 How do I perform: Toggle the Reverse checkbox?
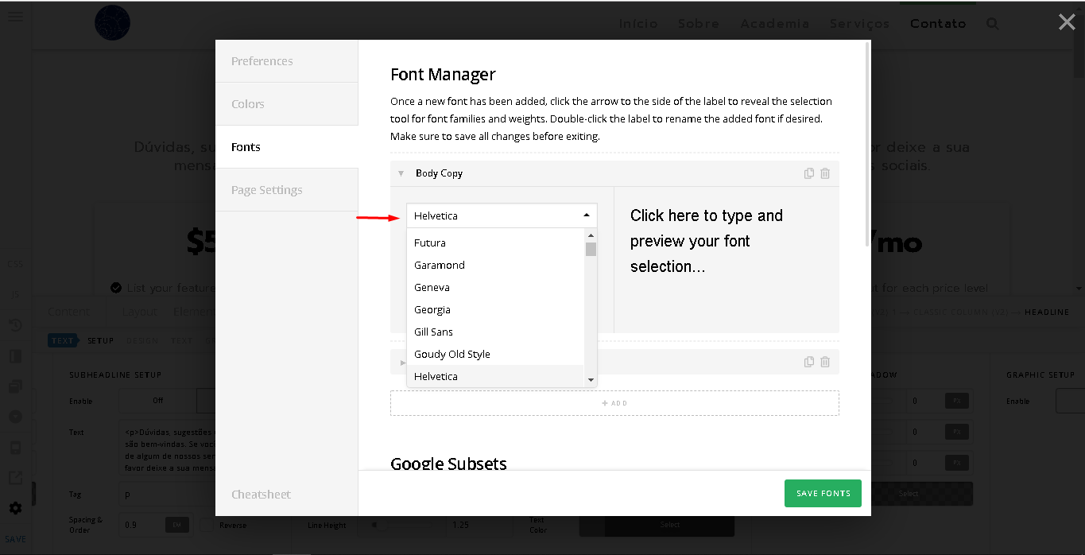(x=206, y=525)
